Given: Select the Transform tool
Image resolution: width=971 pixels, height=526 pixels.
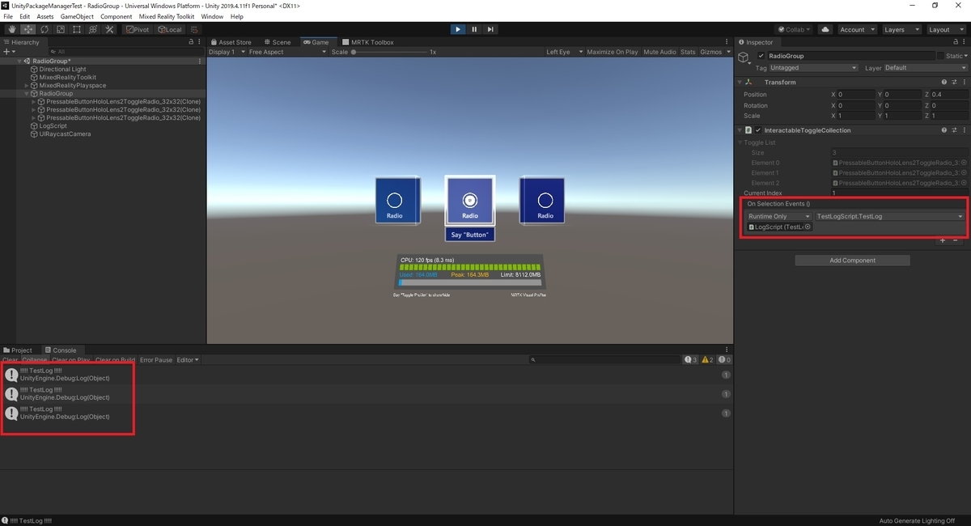Looking at the screenshot, I should 92,30.
